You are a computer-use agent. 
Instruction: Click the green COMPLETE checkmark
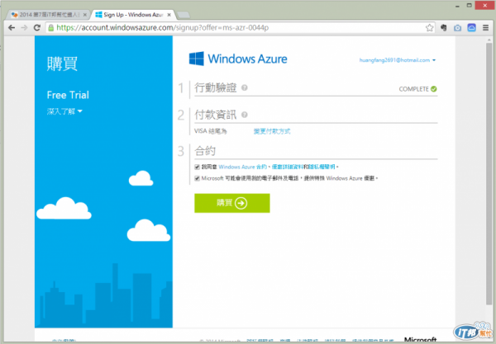click(x=434, y=89)
